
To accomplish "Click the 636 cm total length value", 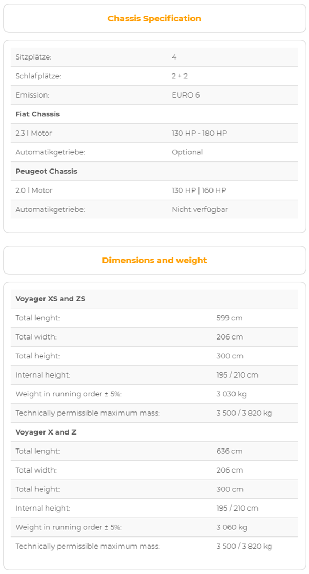I will pyautogui.click(x=230, y=451).
